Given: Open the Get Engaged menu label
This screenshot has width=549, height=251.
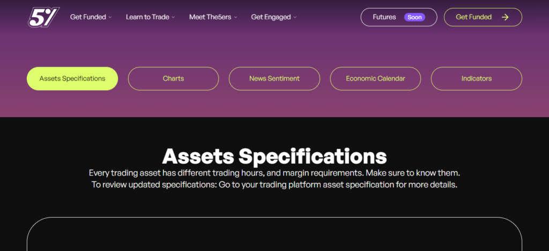Looking at the screenshot, I should point(271,17).
